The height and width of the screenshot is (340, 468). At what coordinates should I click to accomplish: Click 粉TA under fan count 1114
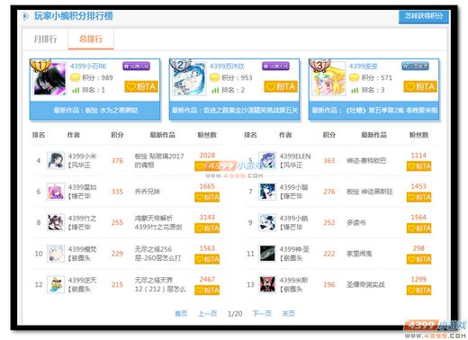click(x=418, y=166)
